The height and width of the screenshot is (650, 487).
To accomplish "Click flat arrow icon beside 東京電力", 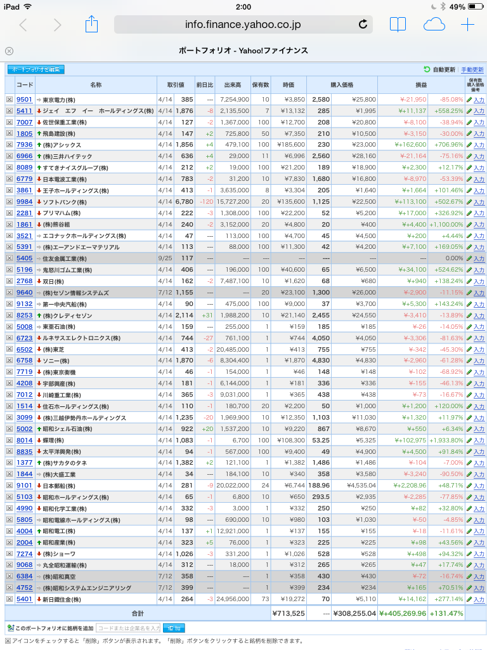I will [39, 100].
